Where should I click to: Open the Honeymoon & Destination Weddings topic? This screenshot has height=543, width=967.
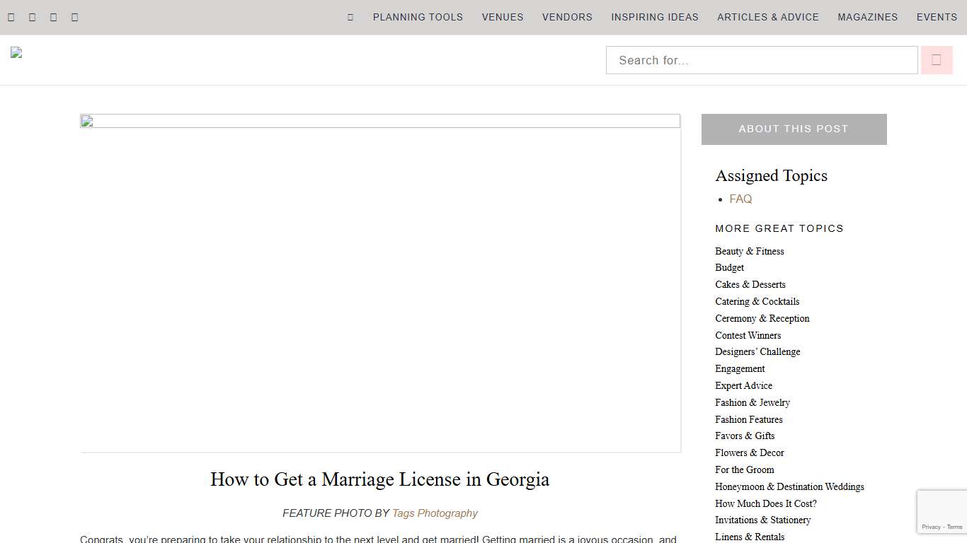pyautogui.click(x=789, y=486)
